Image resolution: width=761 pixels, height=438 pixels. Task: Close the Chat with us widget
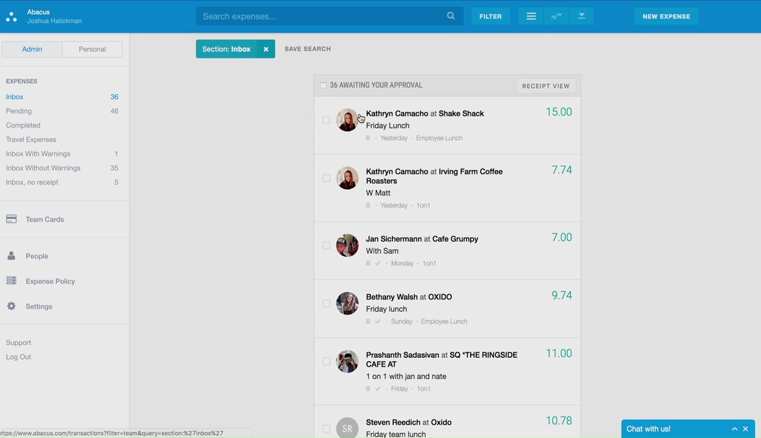(x=746, y=429)
